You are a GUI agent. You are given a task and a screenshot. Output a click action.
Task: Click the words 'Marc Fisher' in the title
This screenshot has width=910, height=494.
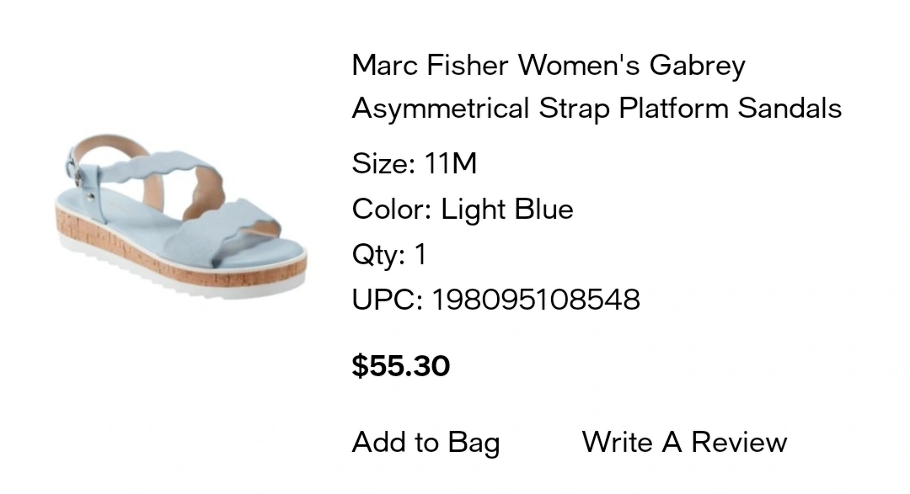click(431, 65)
